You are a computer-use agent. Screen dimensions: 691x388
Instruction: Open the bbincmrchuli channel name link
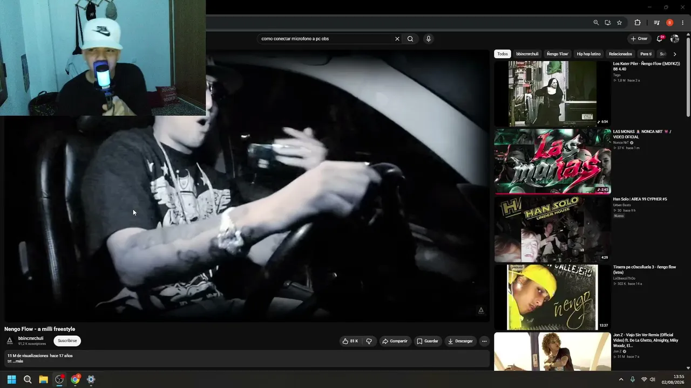(x=31, y=338)
